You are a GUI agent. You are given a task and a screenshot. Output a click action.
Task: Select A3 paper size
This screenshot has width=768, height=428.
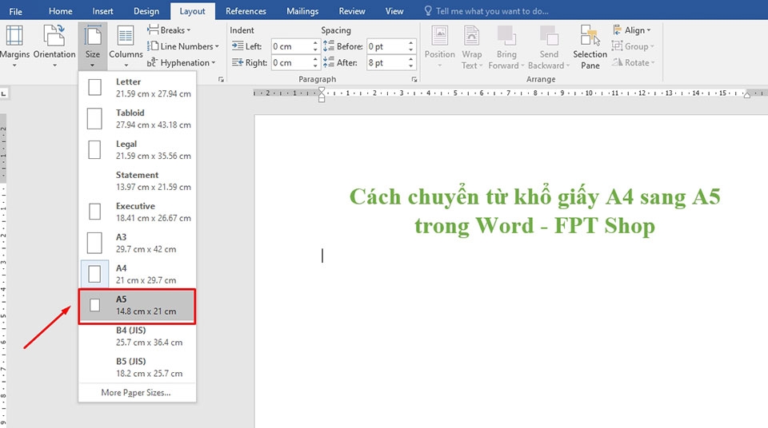point(137,243)
